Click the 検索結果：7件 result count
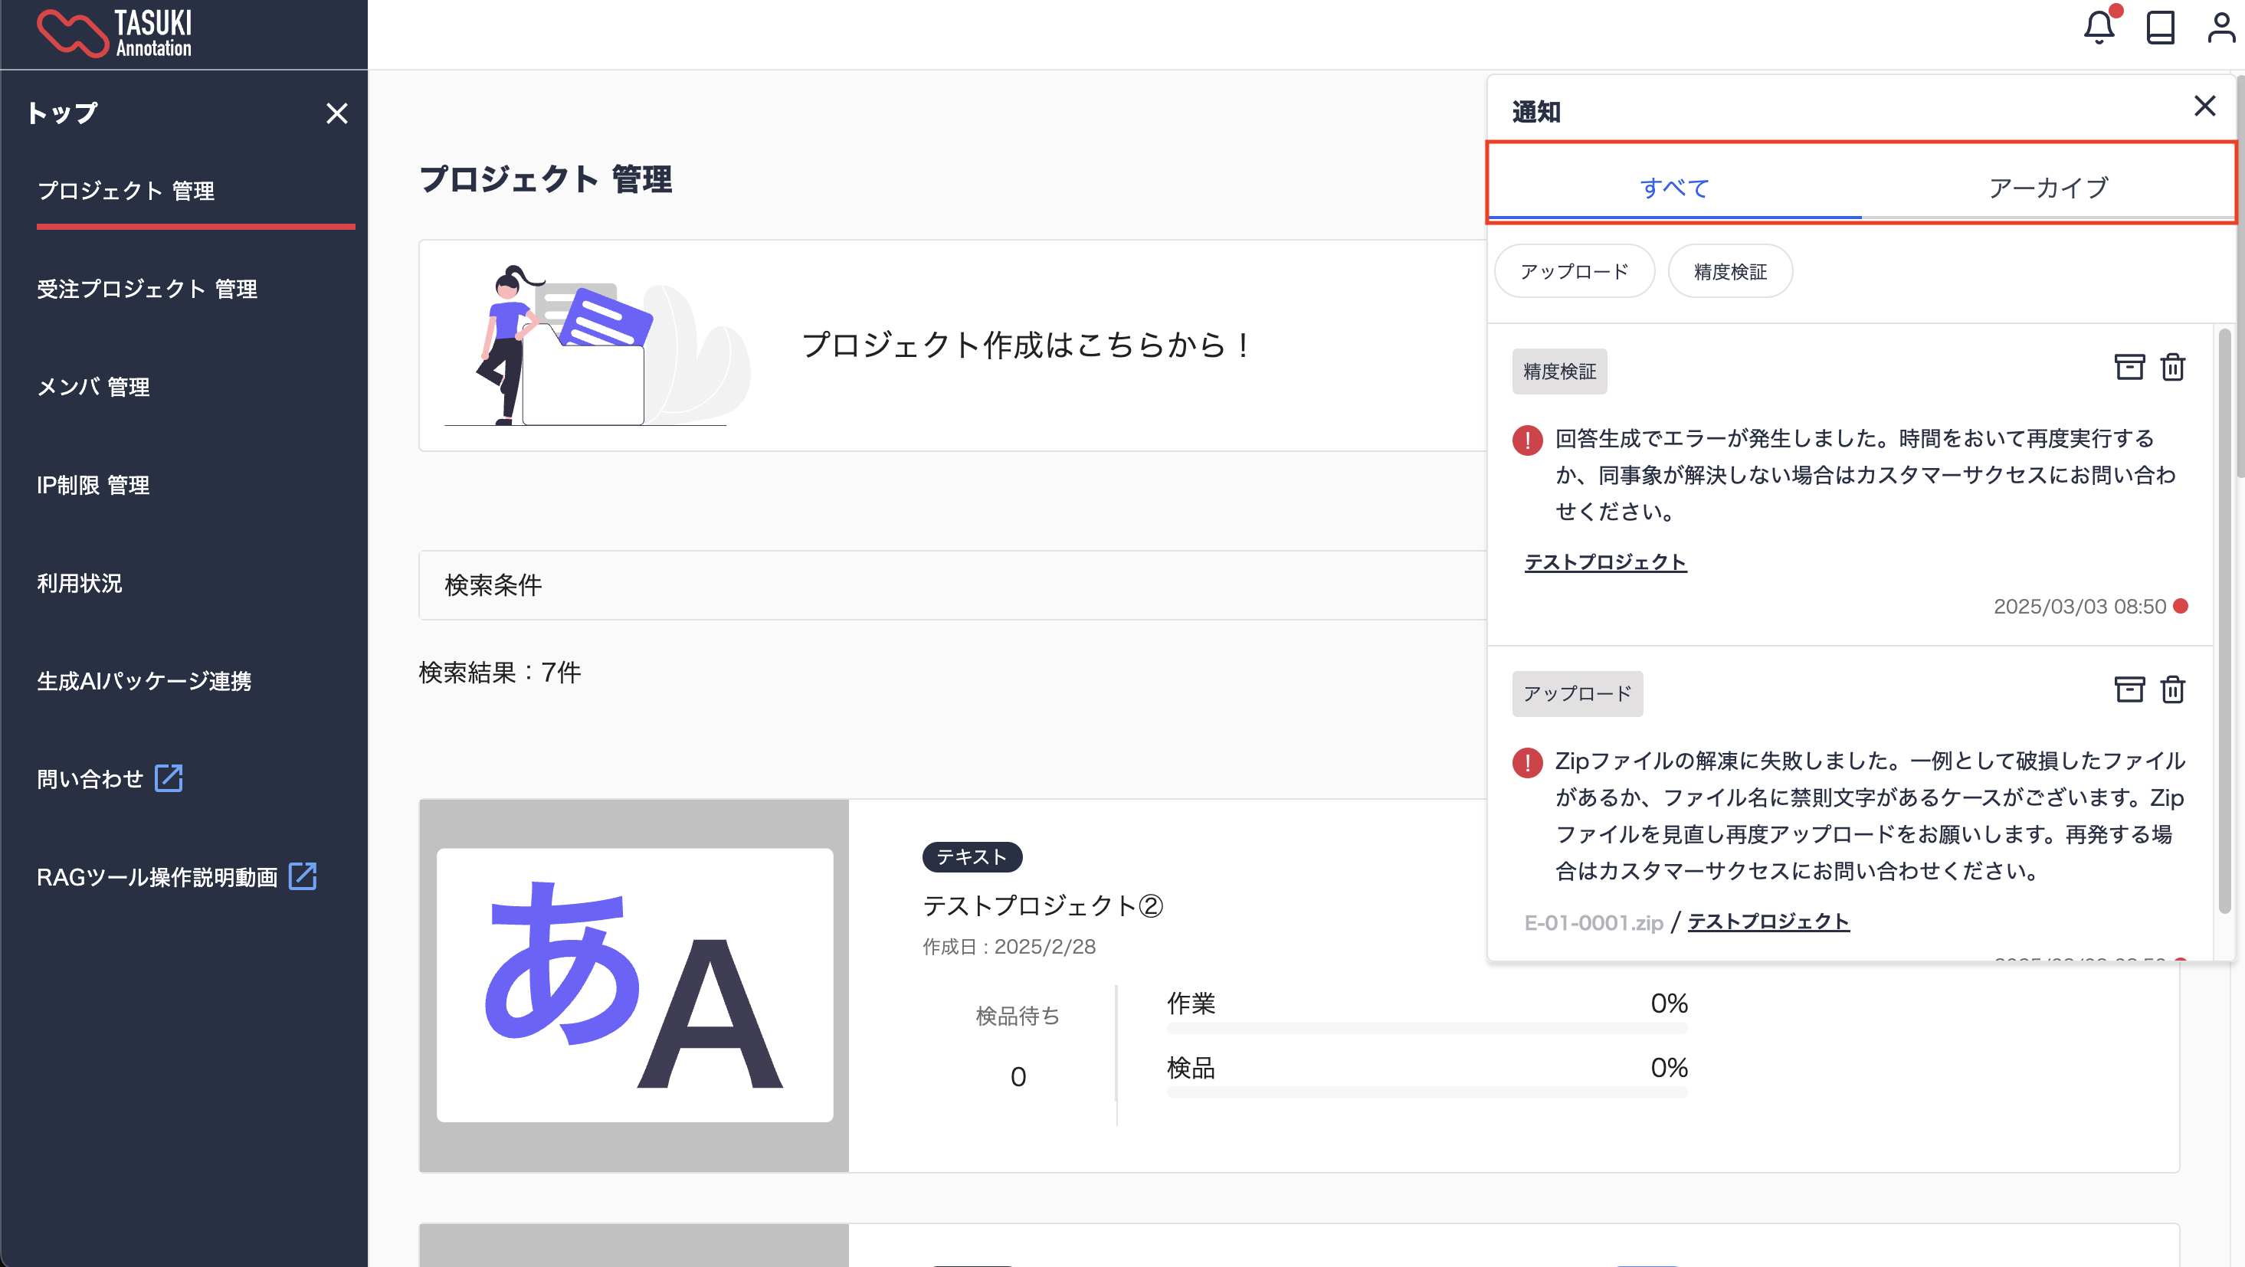The image size is (2245, 1267). coord(500,672)
